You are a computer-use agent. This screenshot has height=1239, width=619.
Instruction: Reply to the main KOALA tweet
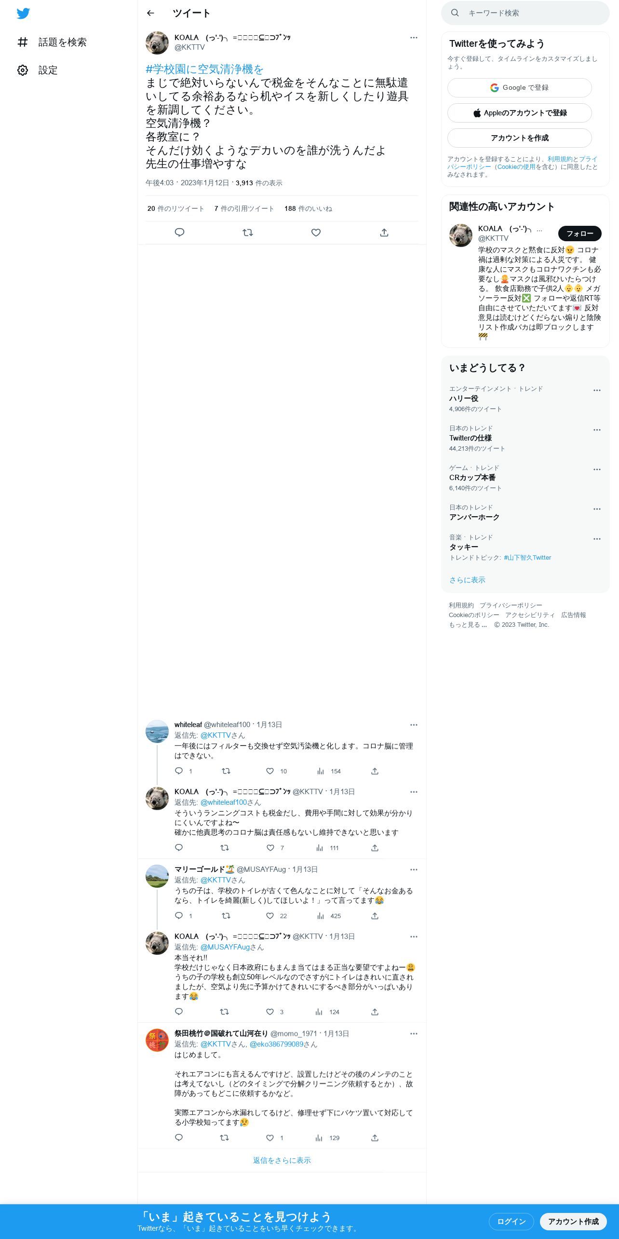coord(179,233)
